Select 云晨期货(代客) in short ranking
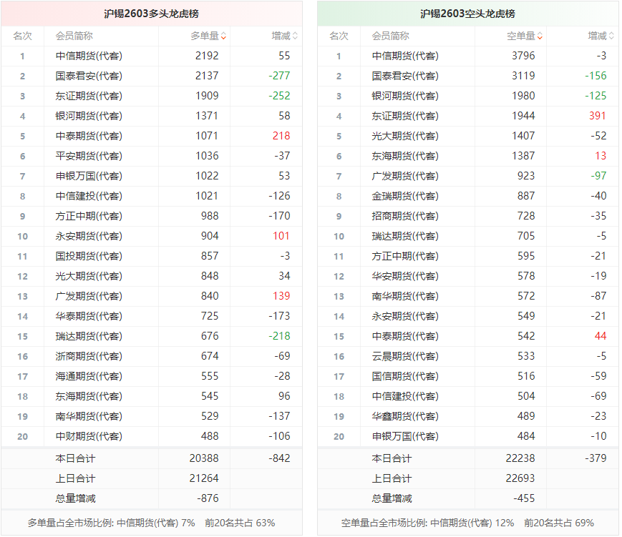 405,356
